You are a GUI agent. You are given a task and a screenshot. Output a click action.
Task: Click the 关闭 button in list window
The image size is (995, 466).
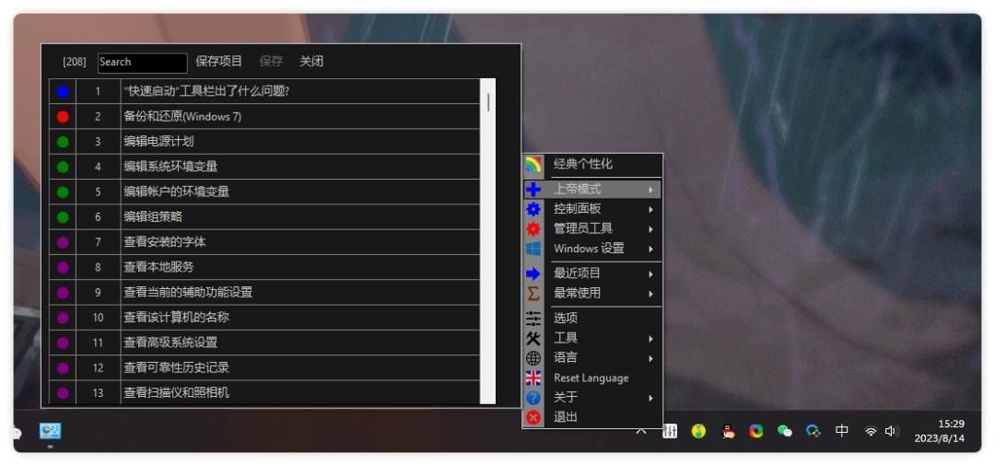[311, 62]
